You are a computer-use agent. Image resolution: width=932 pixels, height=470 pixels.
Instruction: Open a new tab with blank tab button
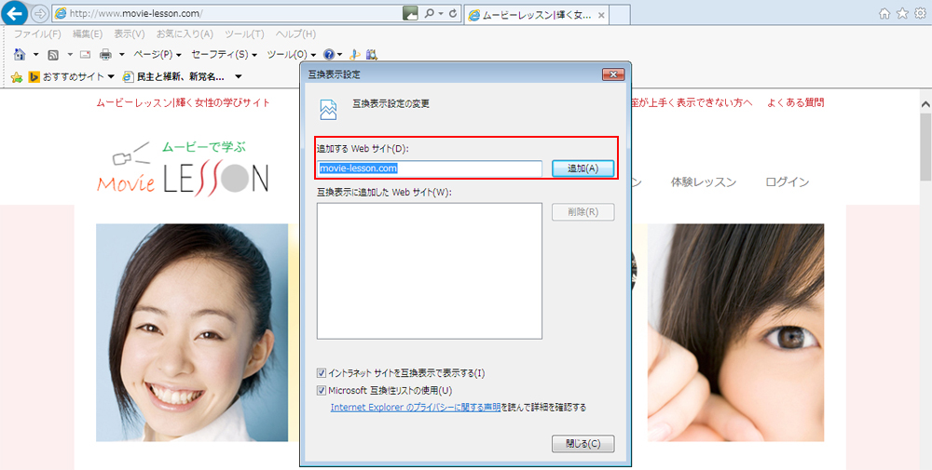[x=620, y=16]
